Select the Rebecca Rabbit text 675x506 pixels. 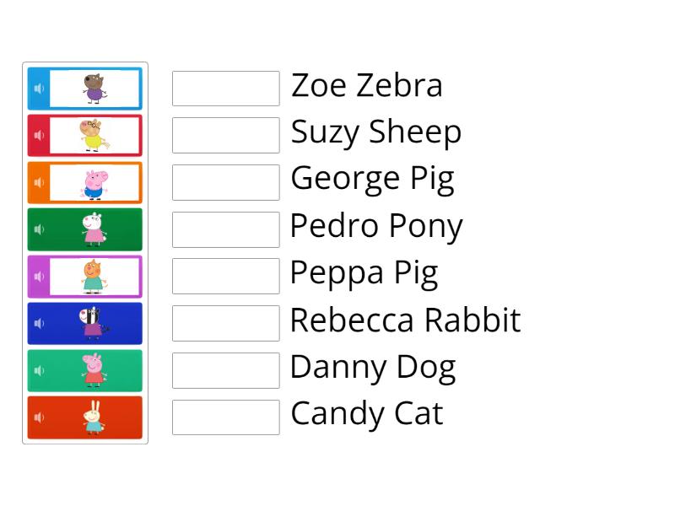(x=406, y=320)
